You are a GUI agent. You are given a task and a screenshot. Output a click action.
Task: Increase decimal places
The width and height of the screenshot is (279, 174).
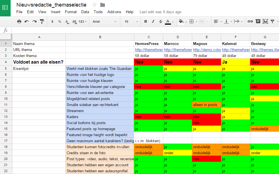74,22
